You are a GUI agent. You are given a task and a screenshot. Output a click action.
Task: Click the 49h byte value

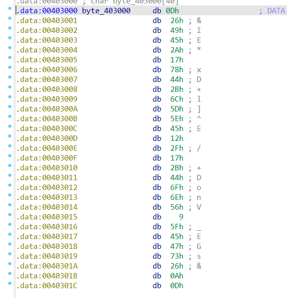tap(177, 30)
